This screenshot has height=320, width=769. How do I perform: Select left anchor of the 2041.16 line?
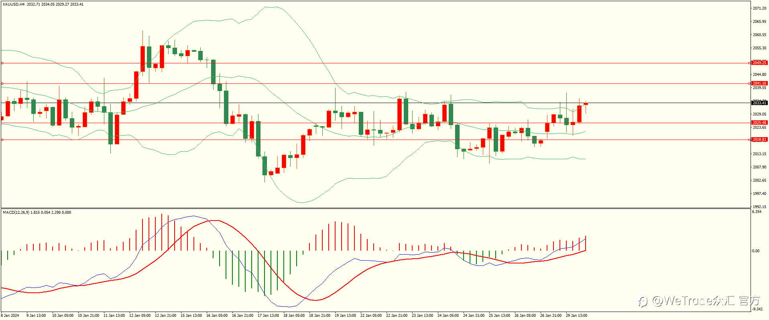point(2,84)
